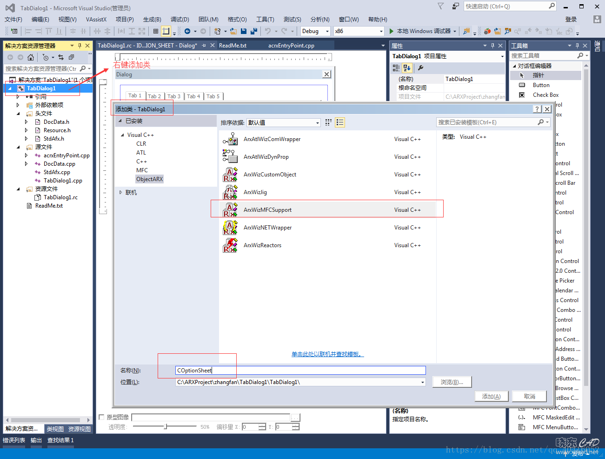The height and width of the screenshot is (459, 605).
Task: Show categorized view in Properties panel
Action: click(x=396, y=68)
